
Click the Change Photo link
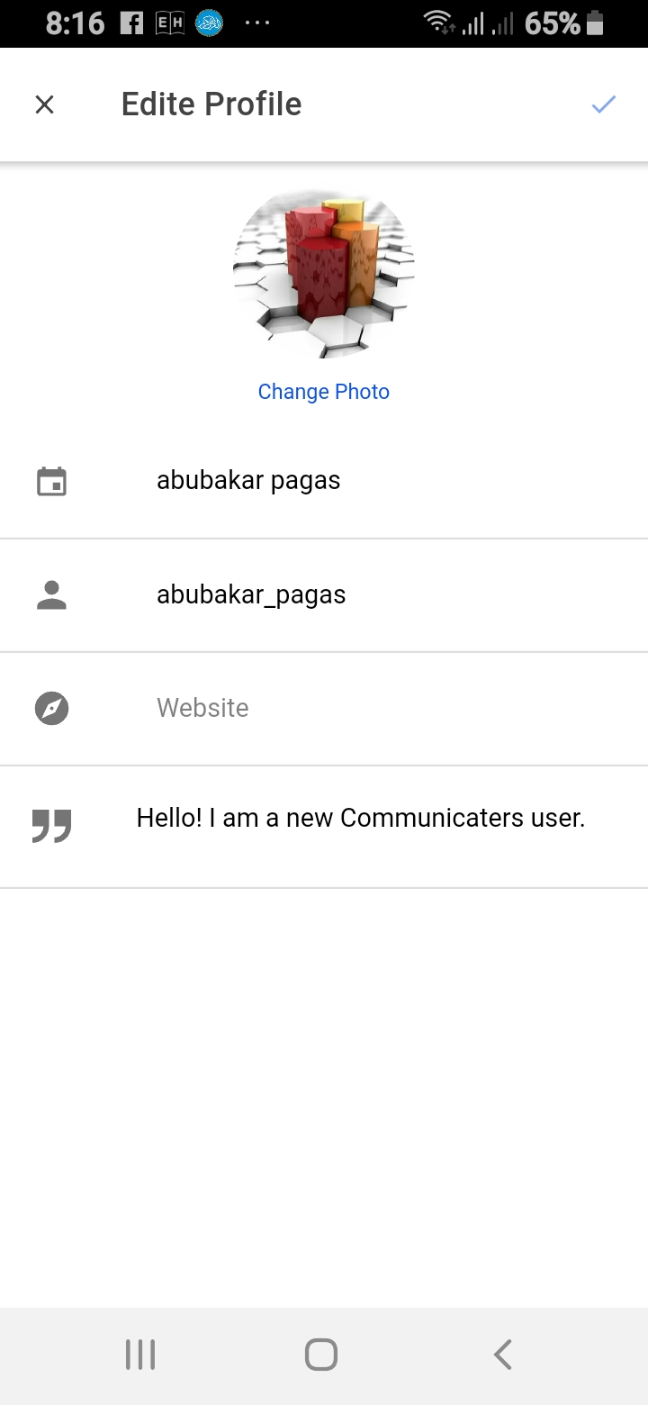324,392
